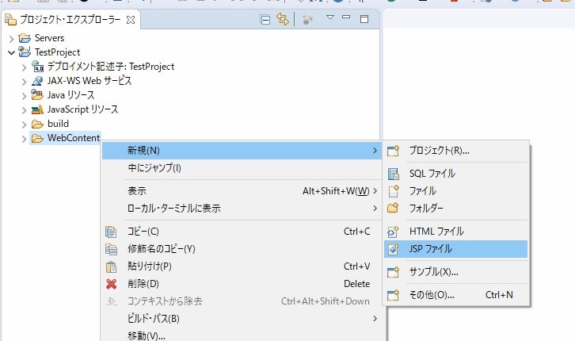Close the プロジェクト・エクスプローラー tab
Image resolution: width=575 pixels, height=341 pixels.
(x=131, y=20)
